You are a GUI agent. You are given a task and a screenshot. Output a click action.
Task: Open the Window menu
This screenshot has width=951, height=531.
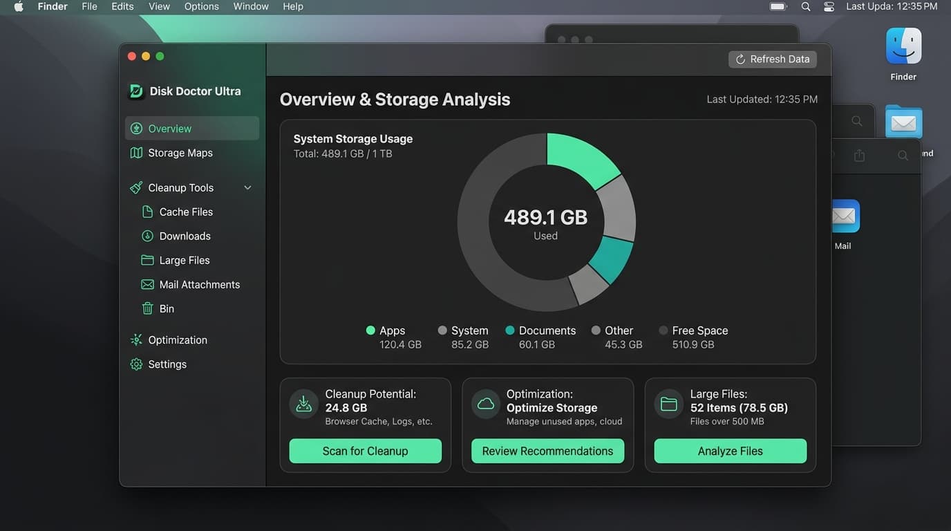tap(251, 6)
